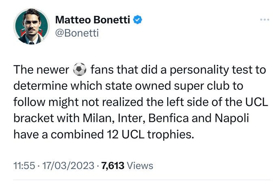Click the phrase personality test
Screen dimensions: 276x182
pos(199,70)
